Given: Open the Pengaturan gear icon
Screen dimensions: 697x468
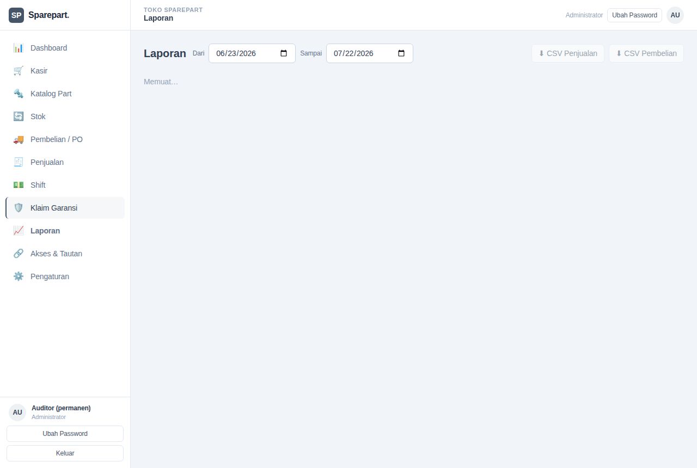Looking at the screenshot, I should 19,276.
